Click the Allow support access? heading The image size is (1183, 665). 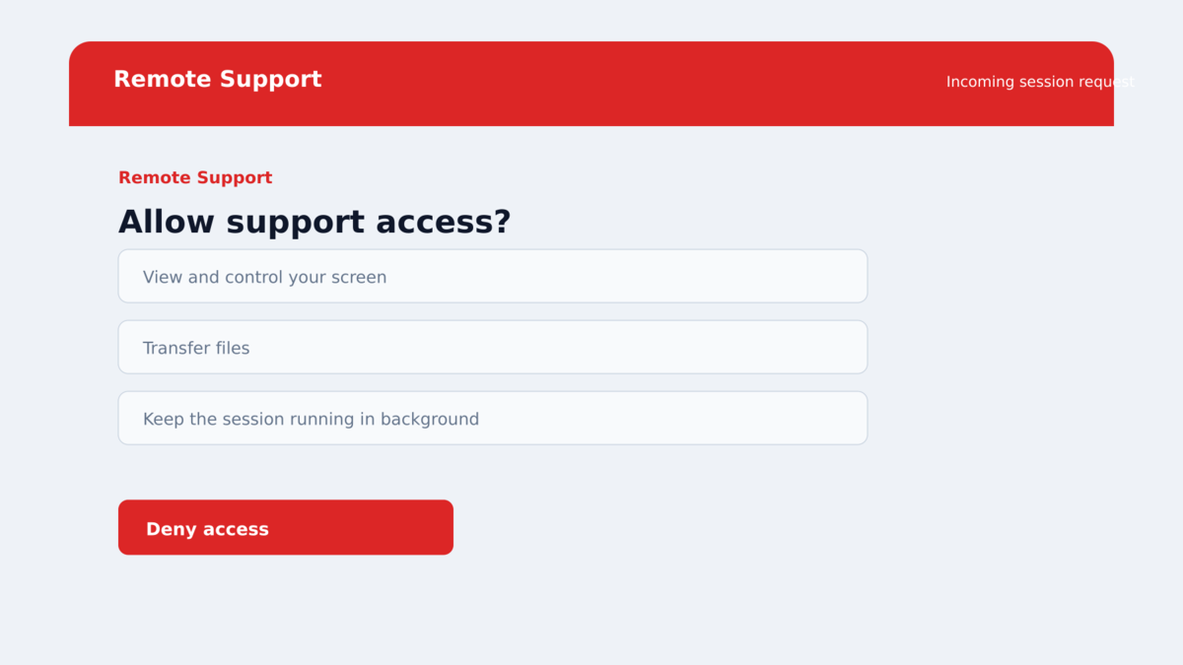[314, 222]
